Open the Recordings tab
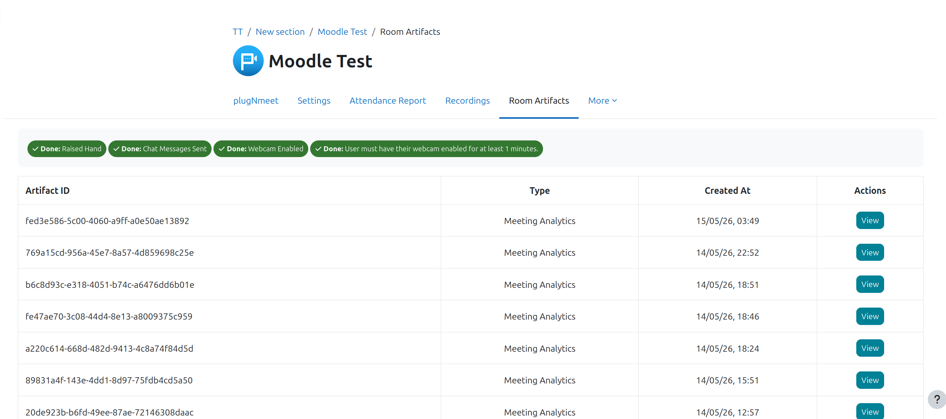The height and width of the screenshot is (419, 946). pos(467,101)
